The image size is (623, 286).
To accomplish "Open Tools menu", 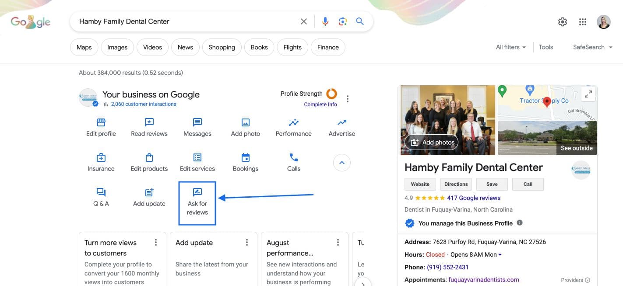I will (x=546, y=47).
